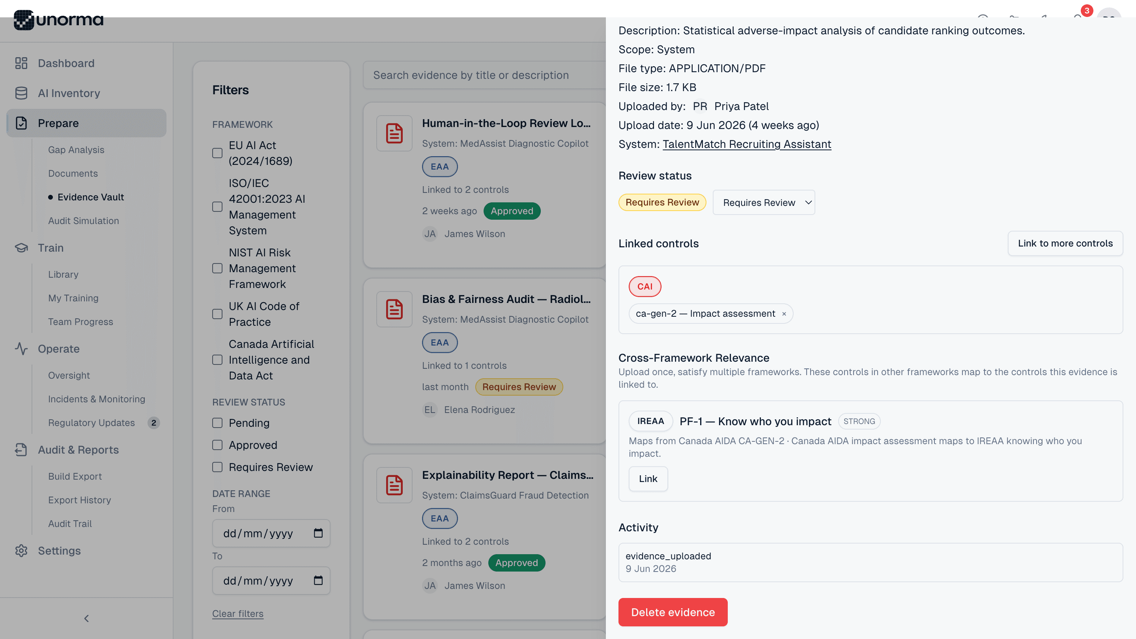Open Bias & Fairness Audit — Radiol... title
The width and height of the screenshot is (1136, 639).
[506, 299]
